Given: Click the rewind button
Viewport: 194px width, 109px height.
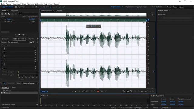Looking at the screenshot, I should pyautogui.click(x=87, y=91).
